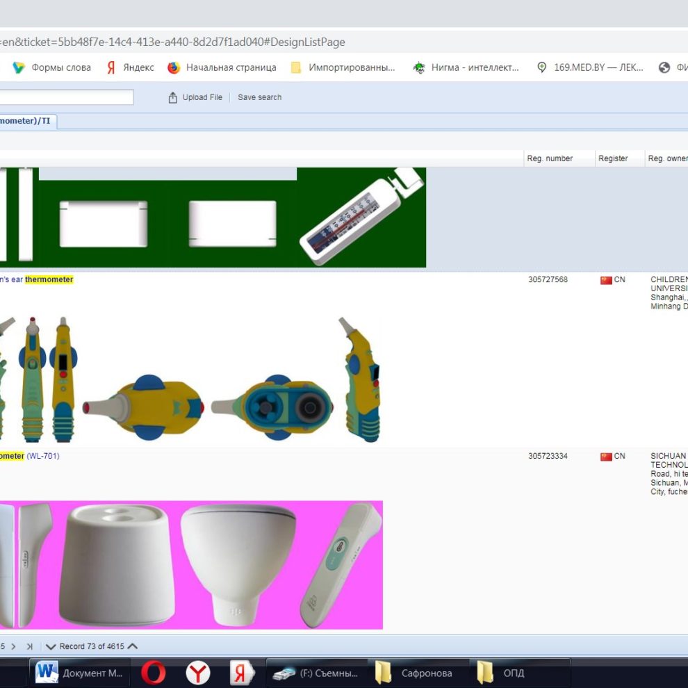Click Save search link
The width and height of the screenshot is (688, 688).
[x=259, y=98]
